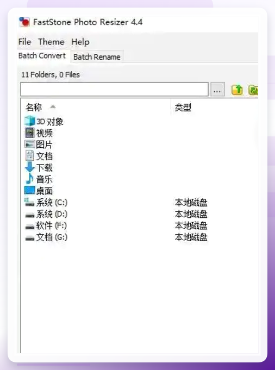
Task: Go up one folder level icon
Action: pyautogui.click(x=237, y=90)
